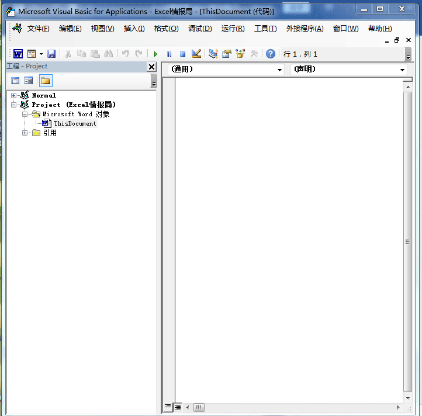Open the Object Browser toolbar icon
The image size is (422, 416).
click(x=240, y=54)
